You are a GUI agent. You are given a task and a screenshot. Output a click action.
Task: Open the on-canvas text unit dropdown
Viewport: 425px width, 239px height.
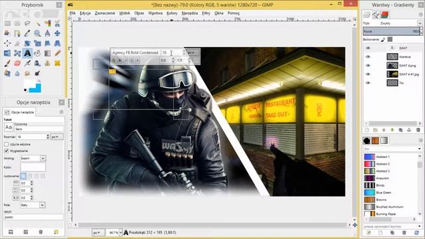(x=193, y=52)
